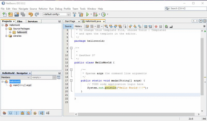This screenshot has height=121, width=207.
Task: Collapse the HelloWorld project tree node
Action: click(3, 25)
